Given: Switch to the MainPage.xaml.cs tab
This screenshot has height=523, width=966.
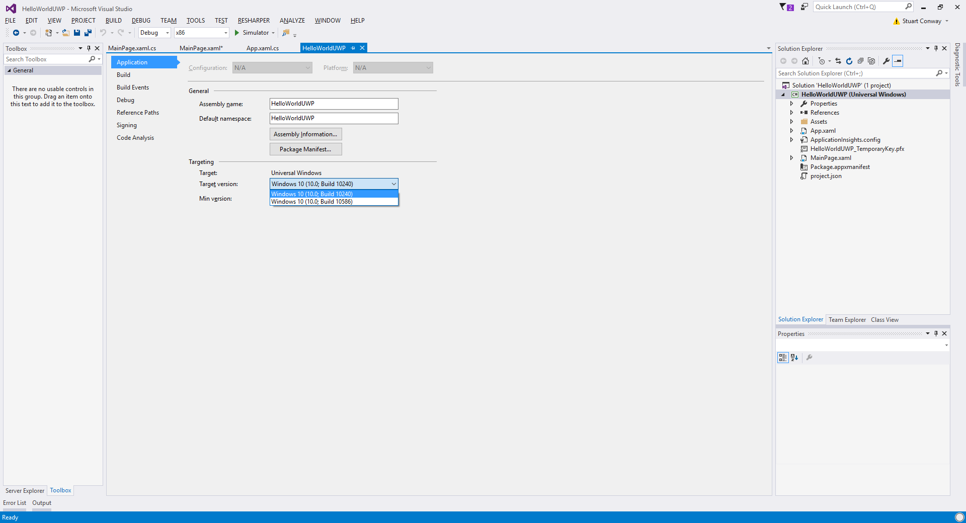Looking at the screenshot, I should [132, 48].
